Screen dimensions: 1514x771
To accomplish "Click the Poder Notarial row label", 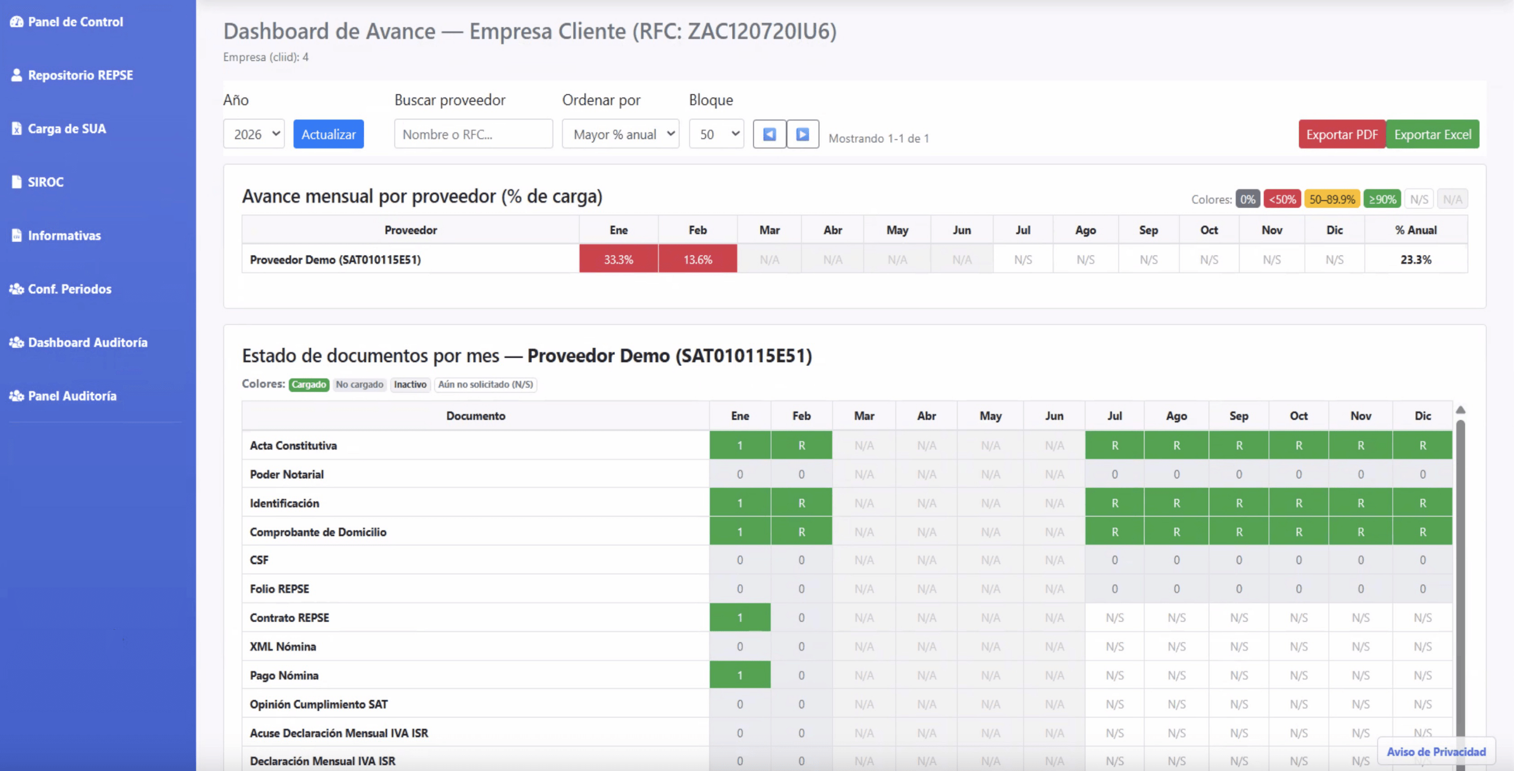I will (287, 474).
